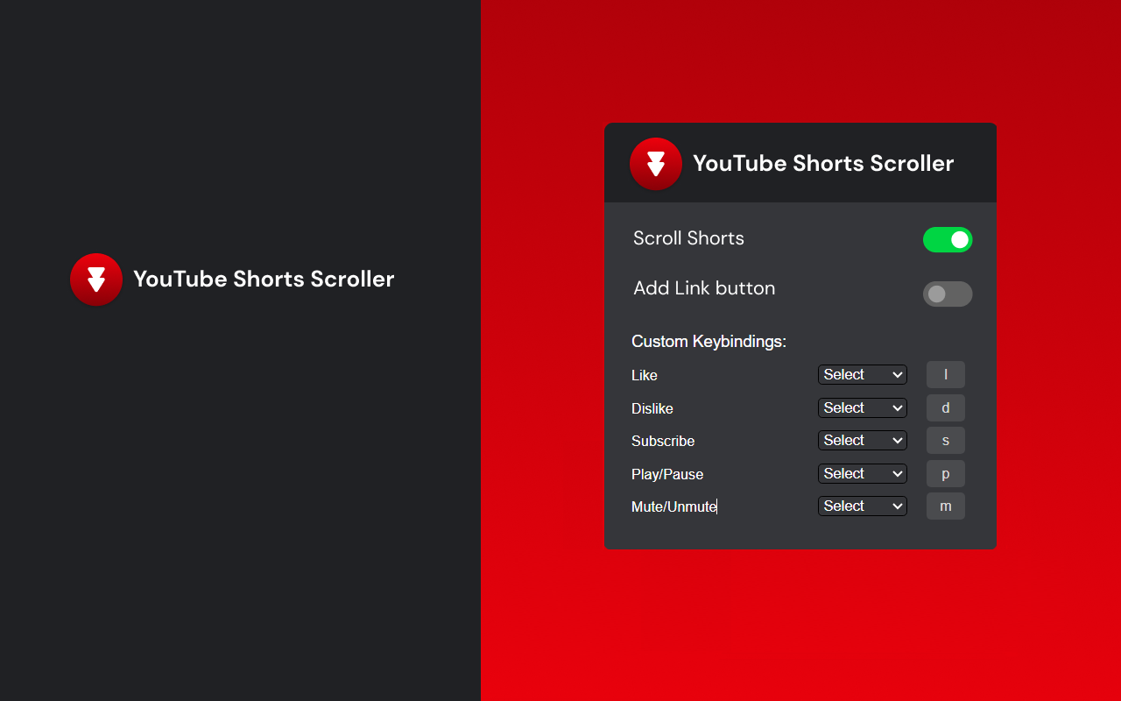
Task: Click 'YouTube Shorts Scroller' title on the left panel
Action: pyautogui.click(x=264, y=280)
